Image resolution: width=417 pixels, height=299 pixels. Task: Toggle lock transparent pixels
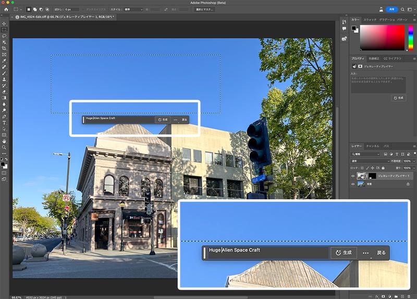(362, 168)
